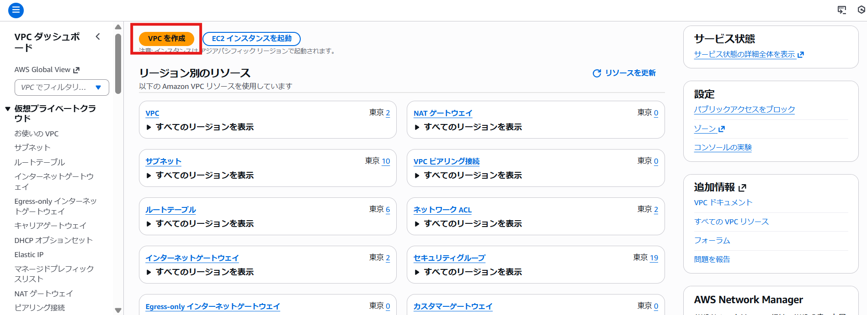Click the external link icon beside 追加情報

(742, 187)
